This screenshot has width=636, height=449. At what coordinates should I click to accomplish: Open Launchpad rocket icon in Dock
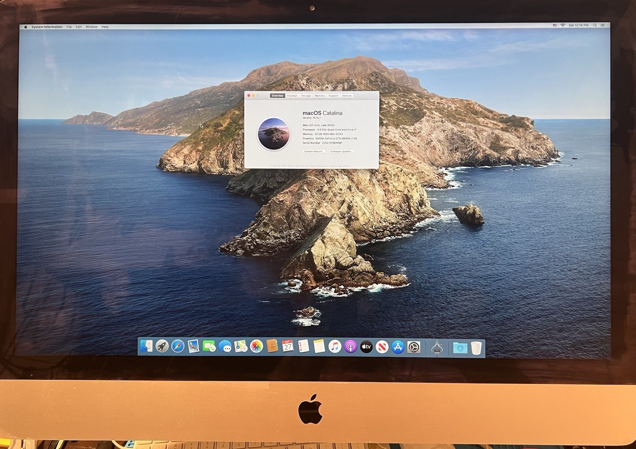tap(162, 346)
